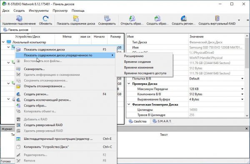Choose Показать содержимое диска F5 entry
Image resolution: width=250 pixels, height=164 pixels.
tap(65, 50)
